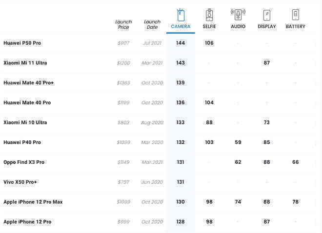Sort by the BATTERY label
Screen dimensions: 322x233
click(x=296, y=26)
